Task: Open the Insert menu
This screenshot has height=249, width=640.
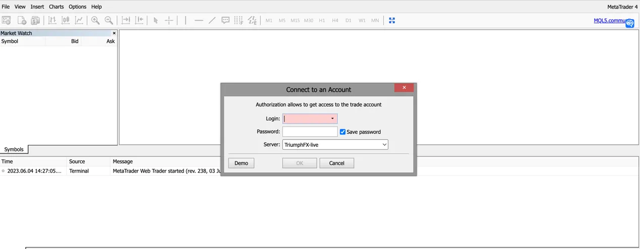Action: coord(37,7)
